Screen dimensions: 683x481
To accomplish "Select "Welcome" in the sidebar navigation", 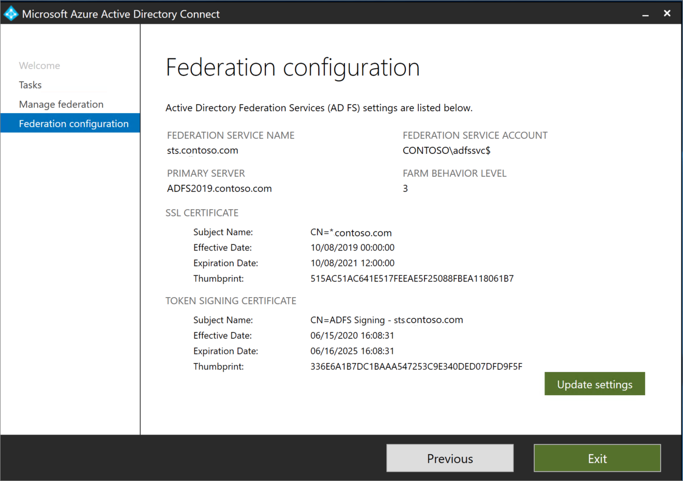I will coord(39,65).
